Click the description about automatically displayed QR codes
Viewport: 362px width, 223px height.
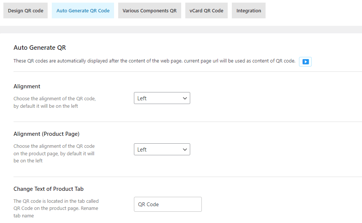[x=154, y=61]
